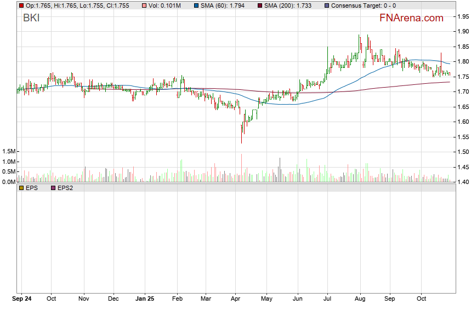Click the Sep 24 date axis label
Viewport: 471px width, 310px height.
21,299
